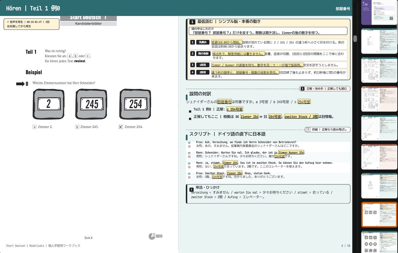Click Zimmer 254 in the Zweiter Stock line
Image resolution: width=398 pixels, height=253 pixels.
point(235,173)
